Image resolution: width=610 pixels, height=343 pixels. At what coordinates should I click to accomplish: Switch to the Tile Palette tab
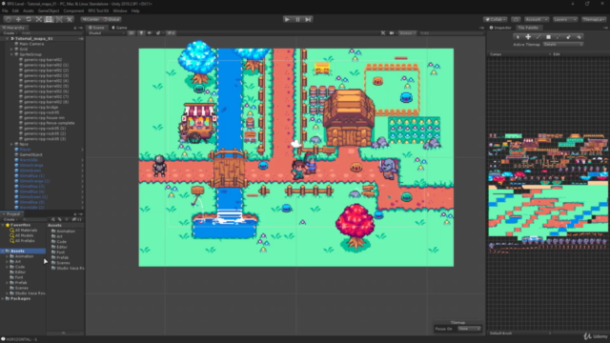(528, 28)
